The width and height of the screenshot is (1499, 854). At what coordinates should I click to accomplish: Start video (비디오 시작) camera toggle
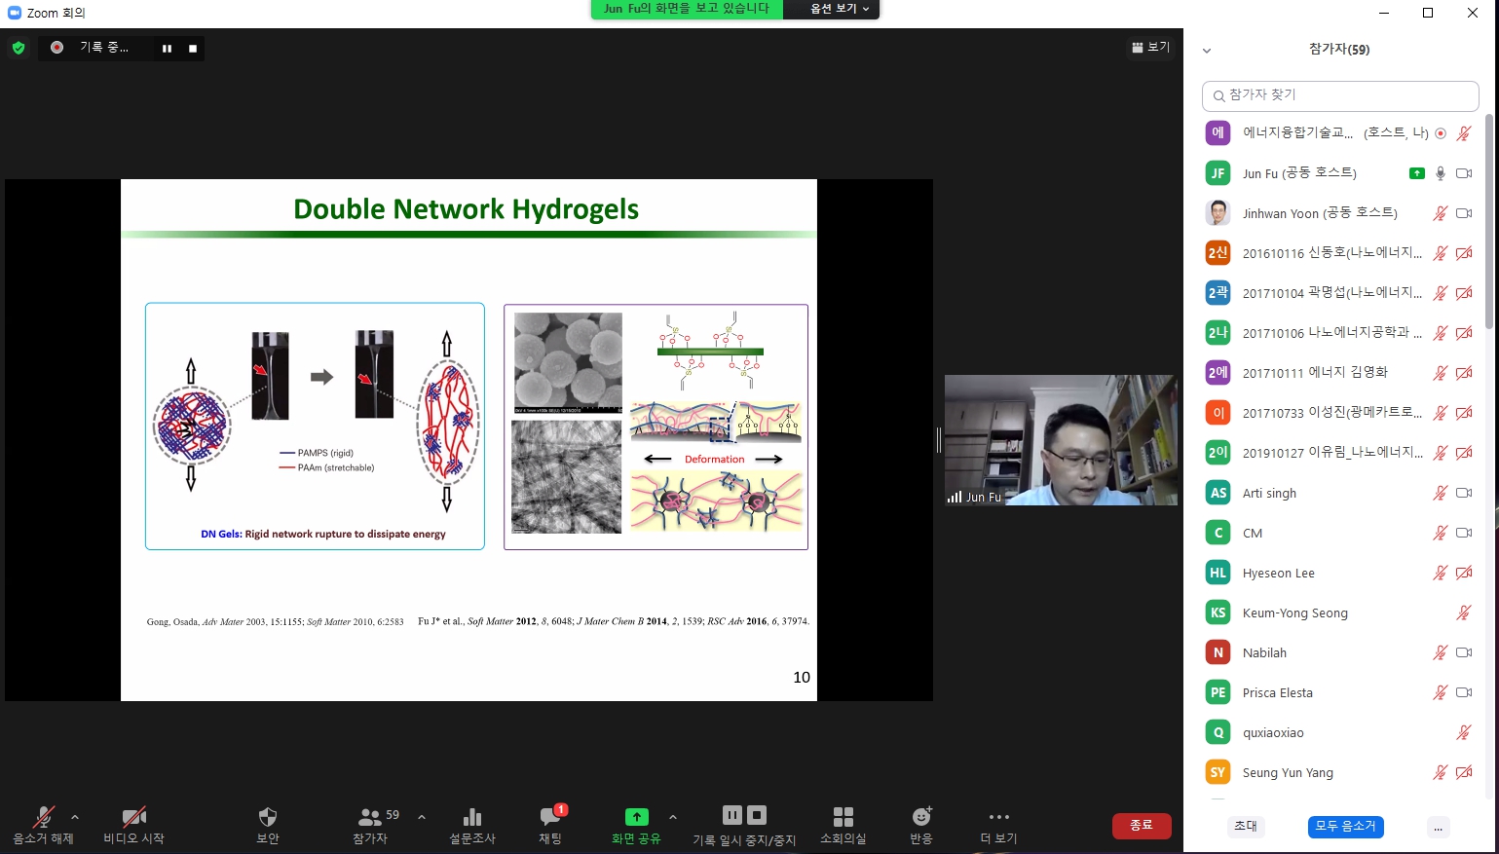(133, 818)
